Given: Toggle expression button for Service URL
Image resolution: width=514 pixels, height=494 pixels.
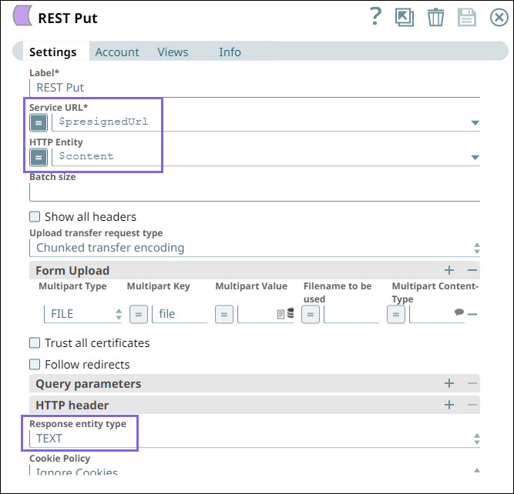Looking at the screenshot, I should coord(39,122).
